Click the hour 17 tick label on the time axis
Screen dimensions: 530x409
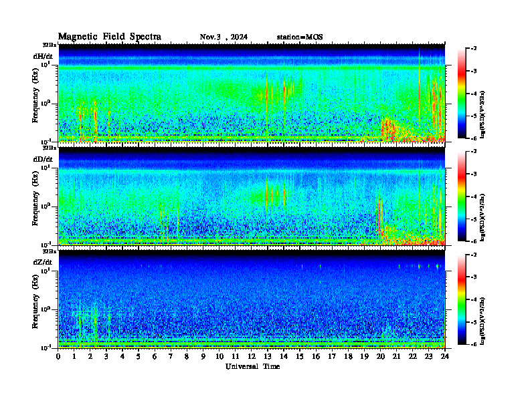pos(333,356)
